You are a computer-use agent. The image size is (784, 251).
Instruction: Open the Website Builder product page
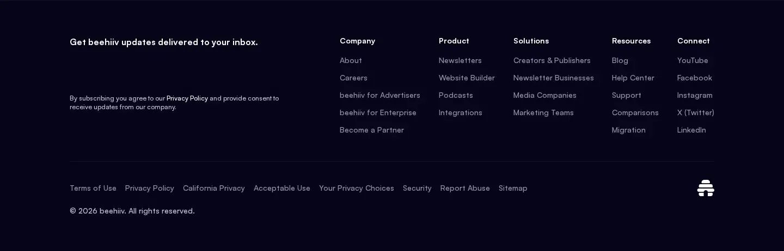(467, 78)
